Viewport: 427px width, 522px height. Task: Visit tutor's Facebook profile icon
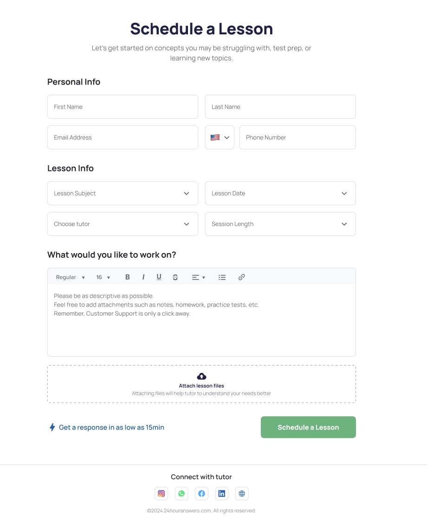coord(201,494)
